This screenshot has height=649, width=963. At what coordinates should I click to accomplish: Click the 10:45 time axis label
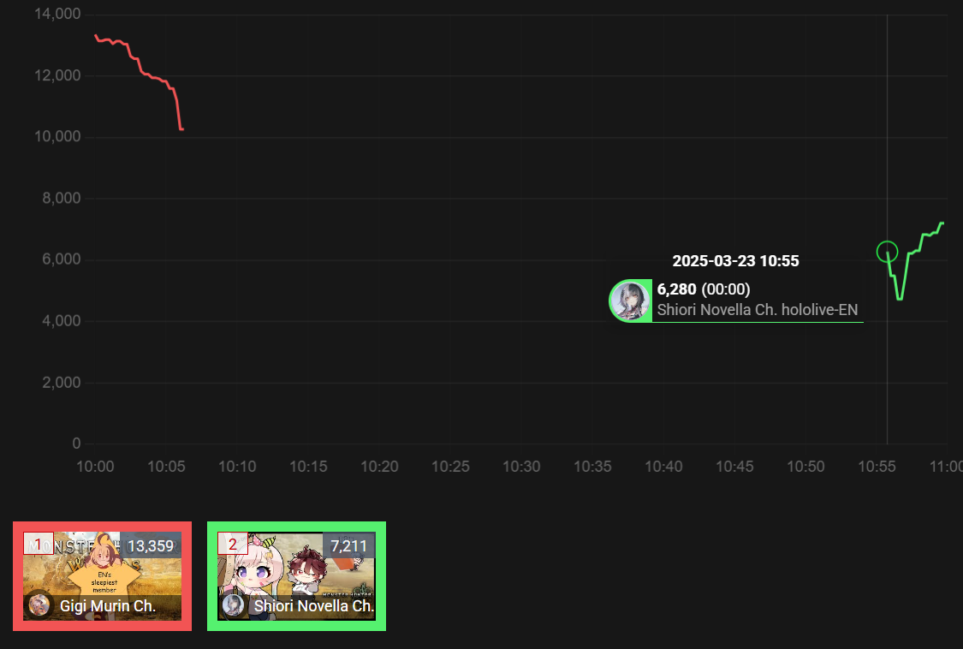(x=734, y=467)
